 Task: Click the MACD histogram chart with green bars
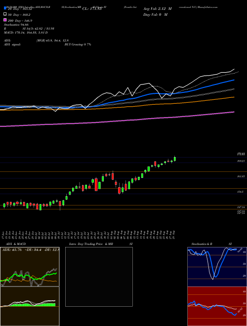[30, 306]
